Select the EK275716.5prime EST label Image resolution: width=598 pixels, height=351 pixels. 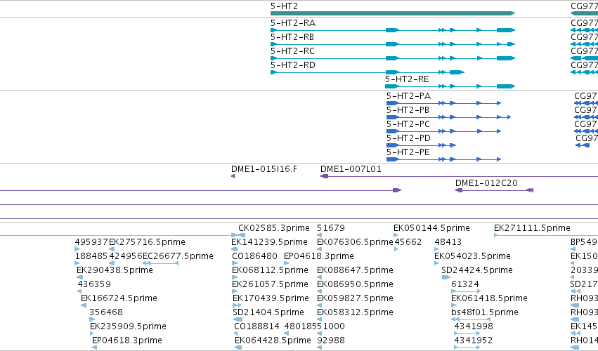click(147, 242)
